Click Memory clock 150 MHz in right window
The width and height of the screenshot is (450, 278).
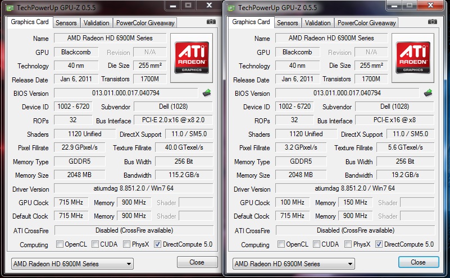pos(355,202)
